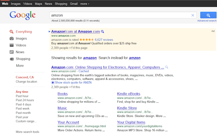Click the 'Concord, CA' location text
This screenshot has height=134, width=217.
25,77
